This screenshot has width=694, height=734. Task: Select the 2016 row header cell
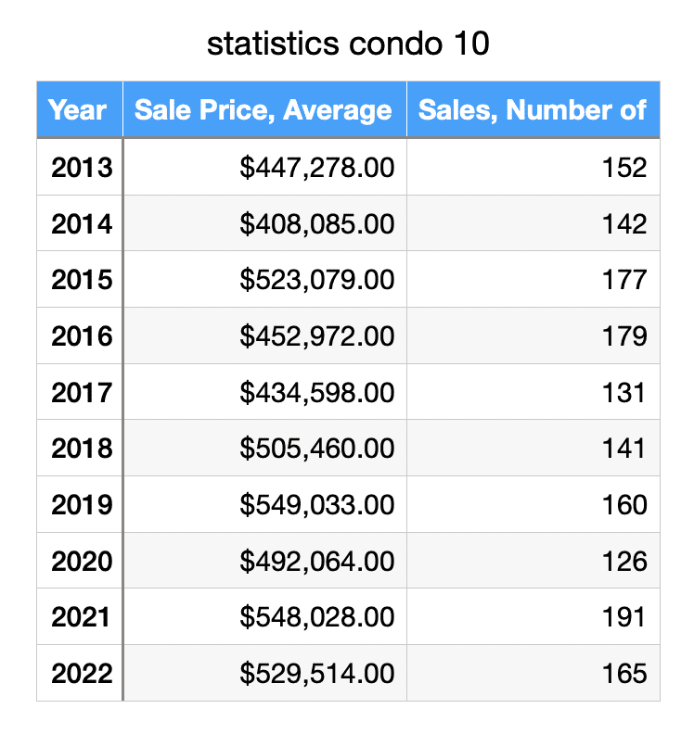pos(81,335)
